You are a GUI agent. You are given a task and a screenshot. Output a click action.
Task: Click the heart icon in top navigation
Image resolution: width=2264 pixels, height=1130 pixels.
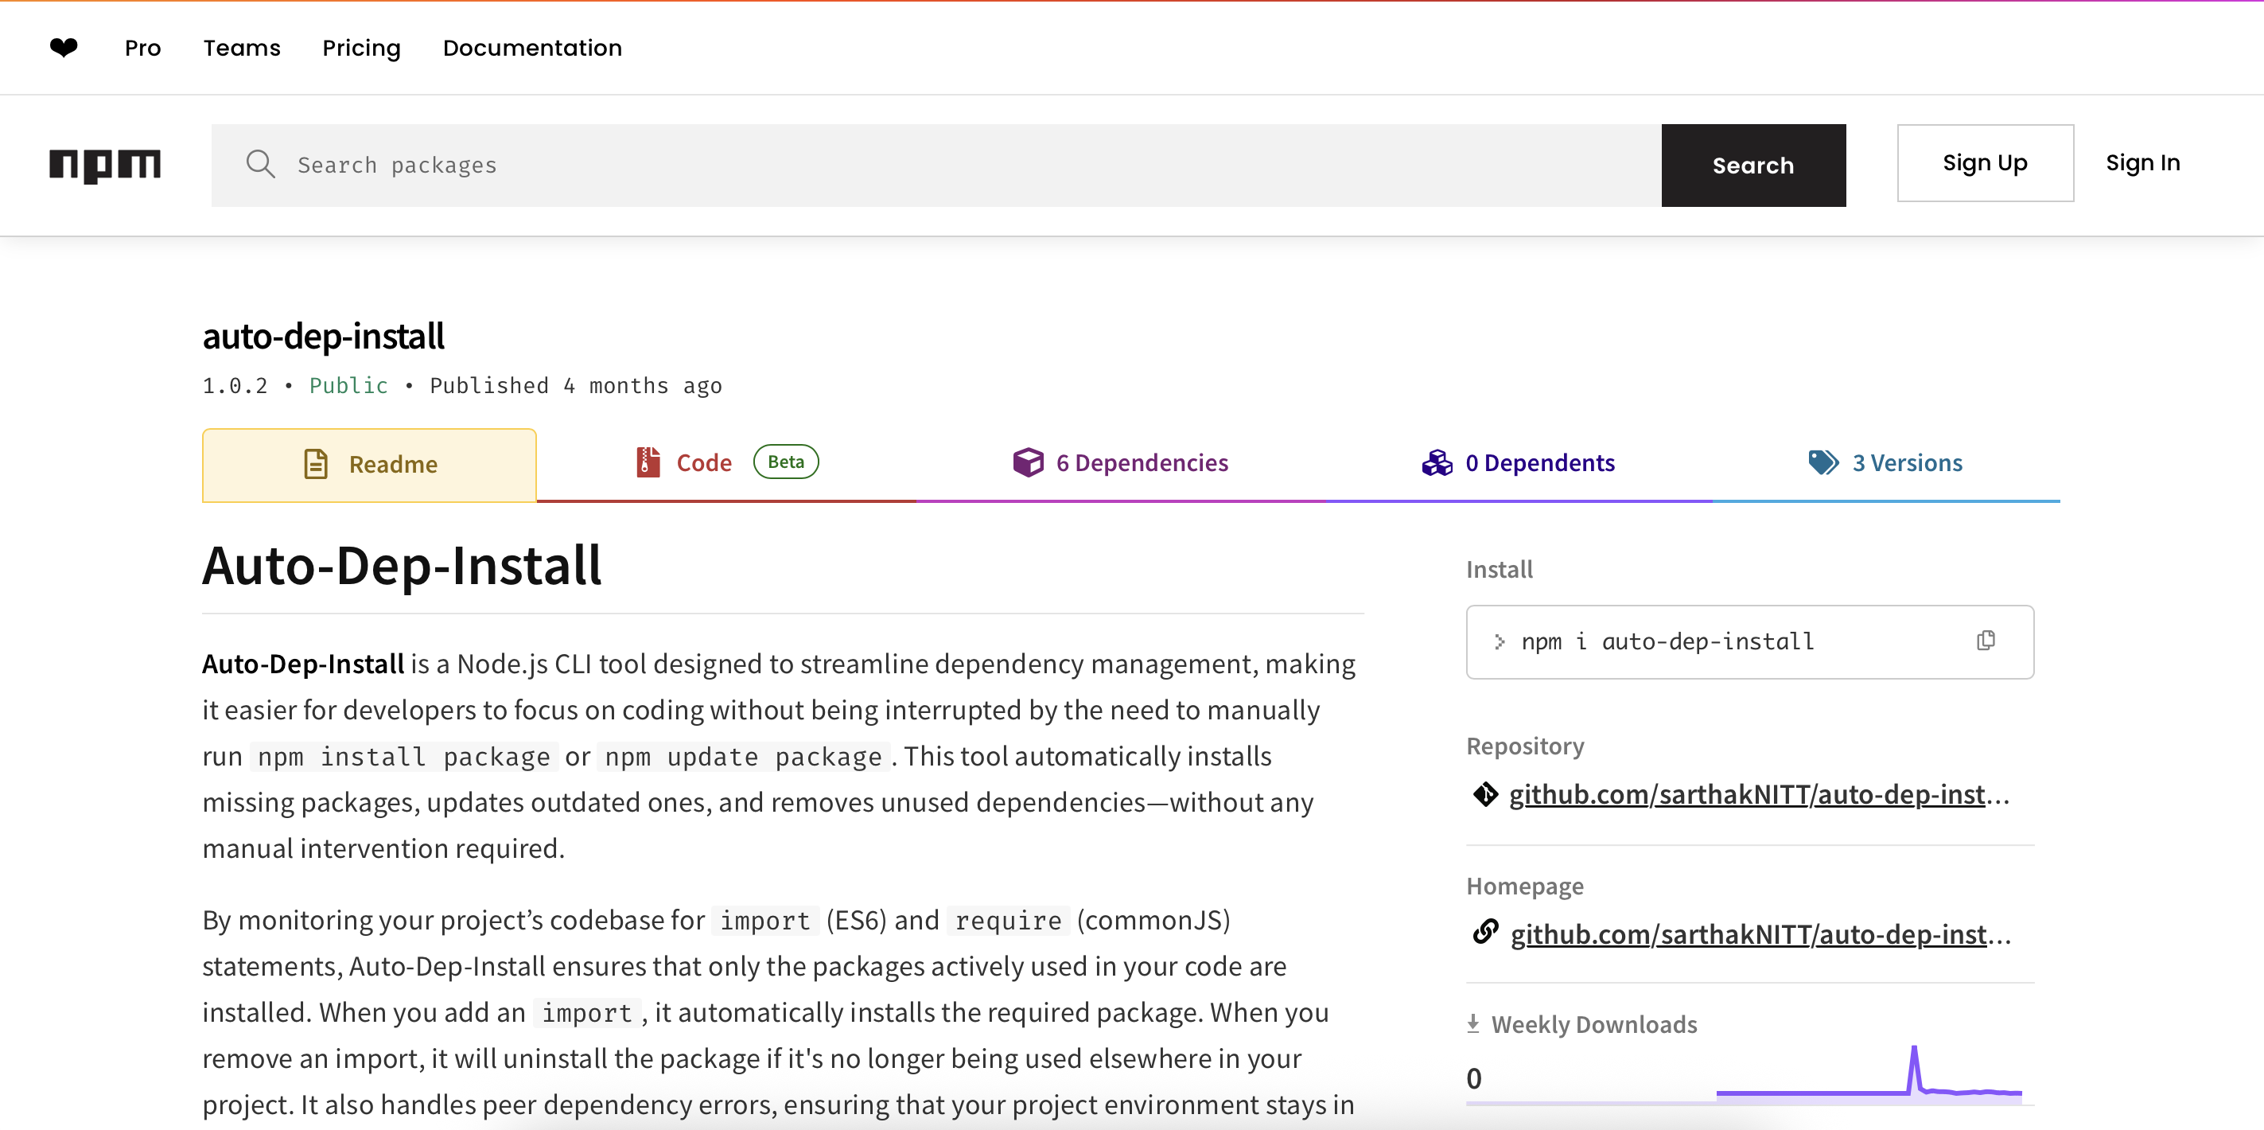point(64,48)
